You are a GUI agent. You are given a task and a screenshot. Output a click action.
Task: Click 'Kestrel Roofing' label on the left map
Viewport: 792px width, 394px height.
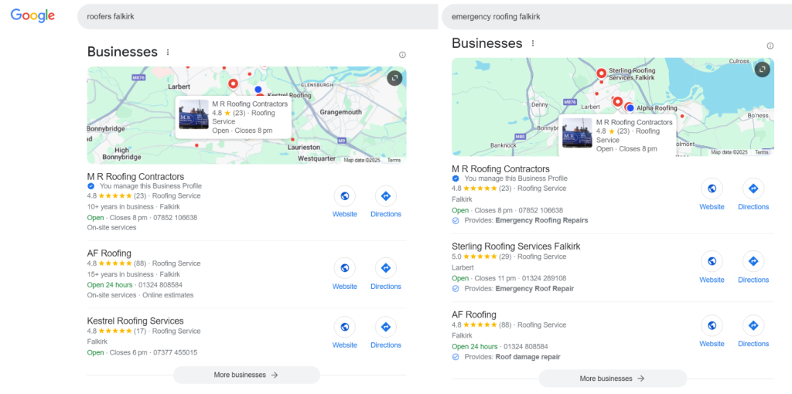289,95
